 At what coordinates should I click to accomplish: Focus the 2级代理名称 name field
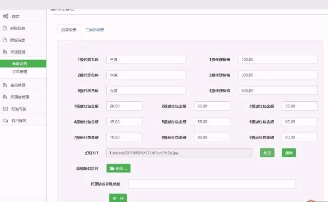(146, 75)
